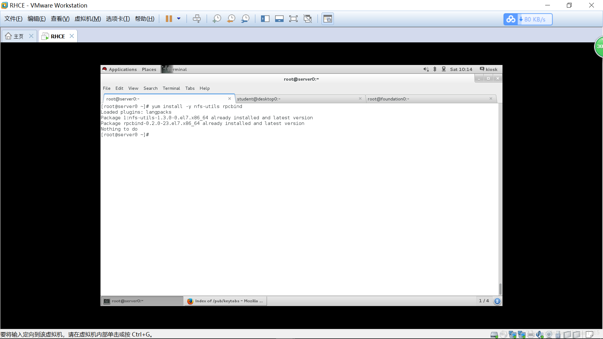Open the 文件(F) menu
The height and width of the screenshot is (339, 603).
click(14, 19)
